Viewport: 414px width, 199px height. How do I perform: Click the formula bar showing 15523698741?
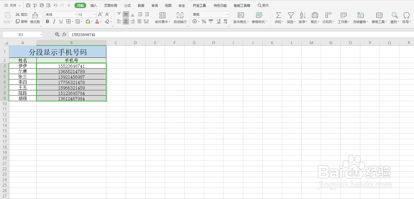point(241,35)
